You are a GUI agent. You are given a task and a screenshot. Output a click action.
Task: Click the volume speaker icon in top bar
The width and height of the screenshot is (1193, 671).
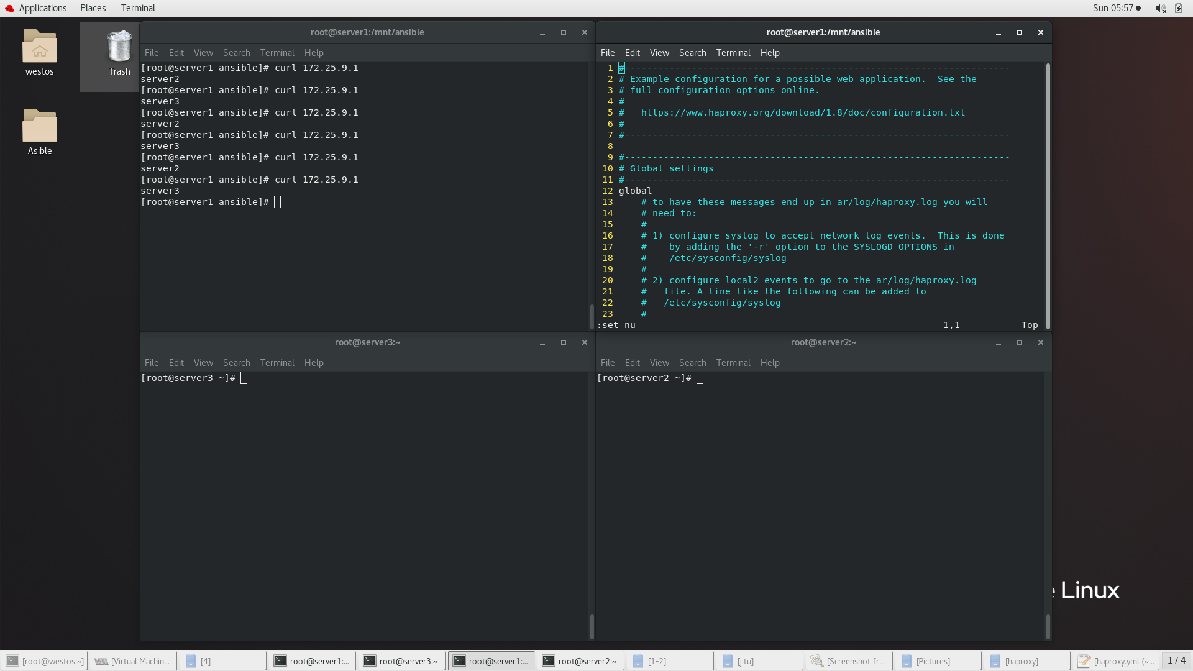(1160, 8)
